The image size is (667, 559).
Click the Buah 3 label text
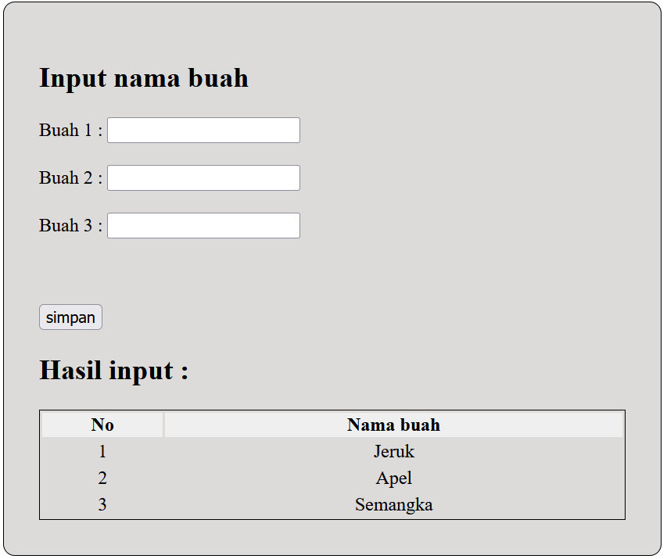[x=69, y=225]
